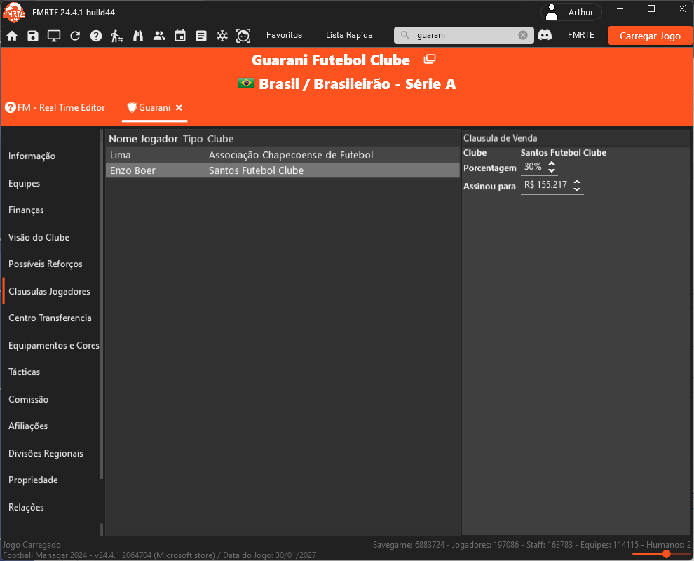
Task: Decrease Porcentagem with down arrow
Action: [552, 170]
